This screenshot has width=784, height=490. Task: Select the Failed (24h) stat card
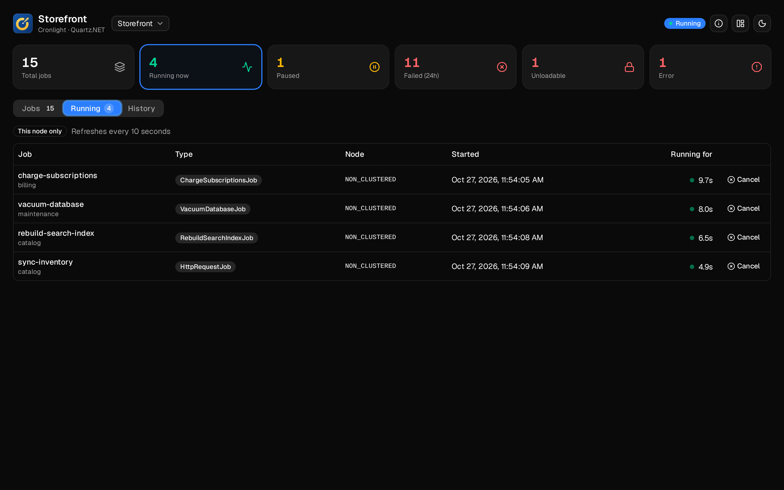pyautogui.click(x=455, y=67)
